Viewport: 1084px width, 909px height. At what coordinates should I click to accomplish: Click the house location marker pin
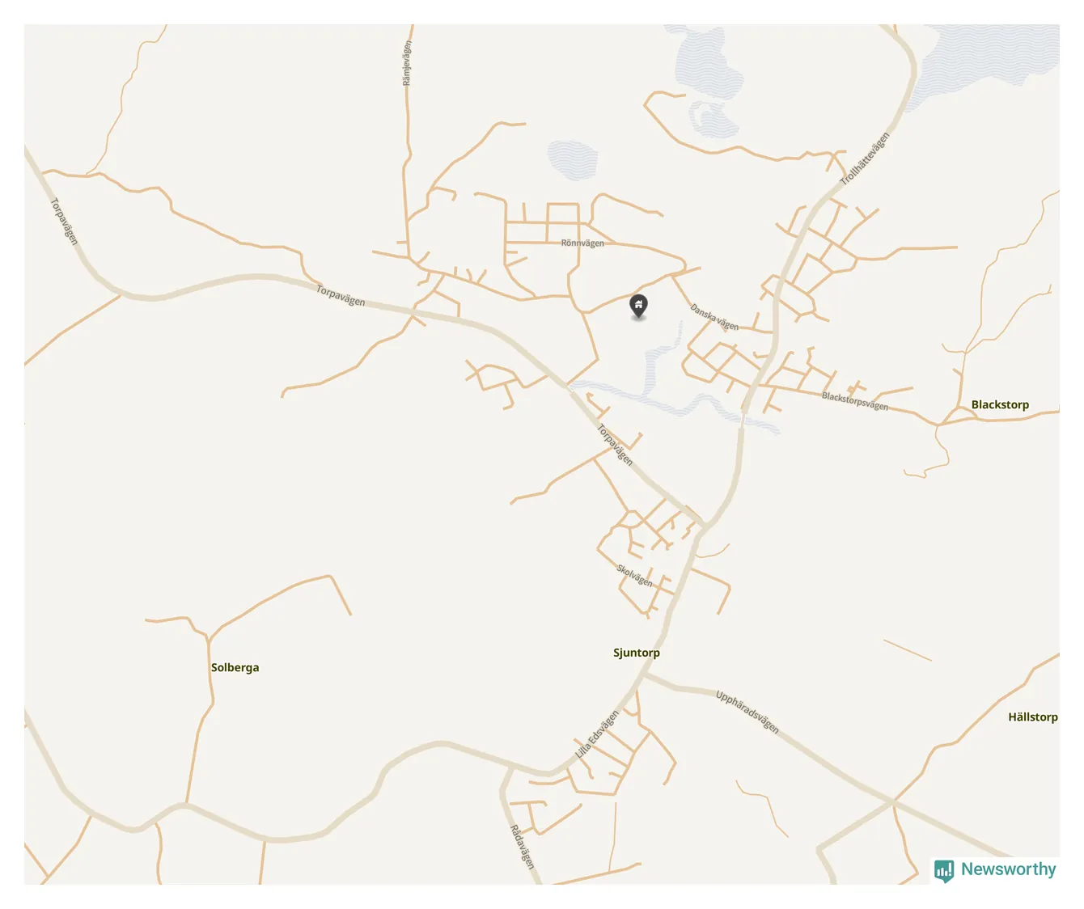[x=638, y=307]
